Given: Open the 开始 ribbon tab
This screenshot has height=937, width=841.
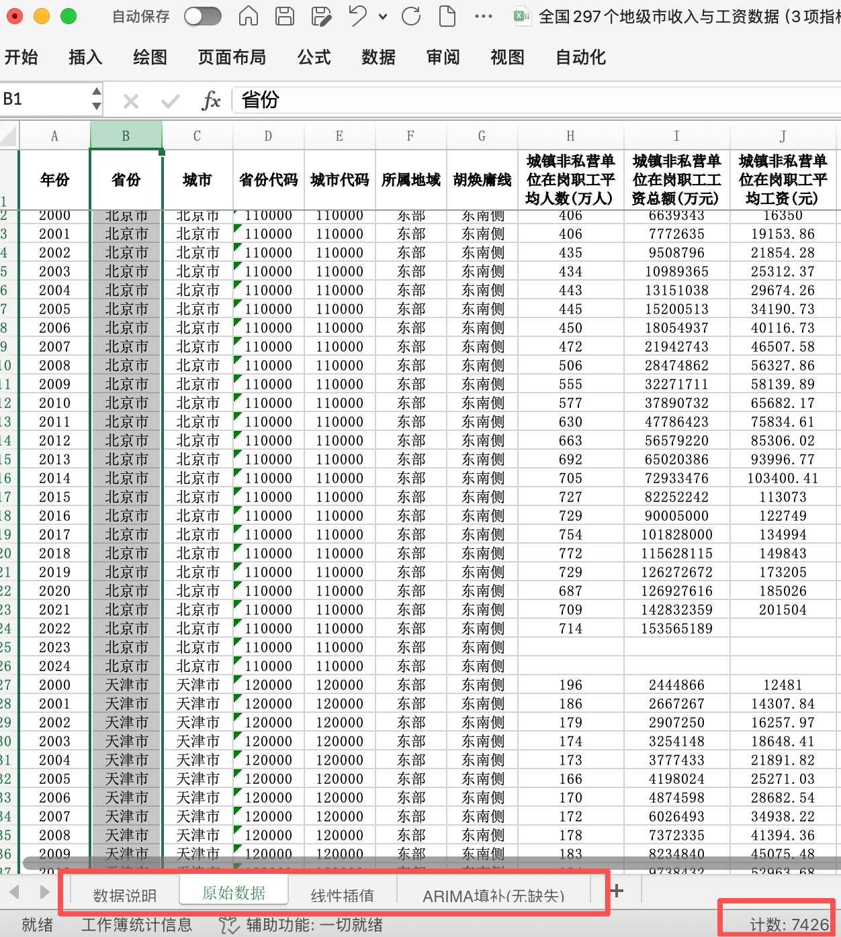Looking at the screenshot, I should click(21, 58).
